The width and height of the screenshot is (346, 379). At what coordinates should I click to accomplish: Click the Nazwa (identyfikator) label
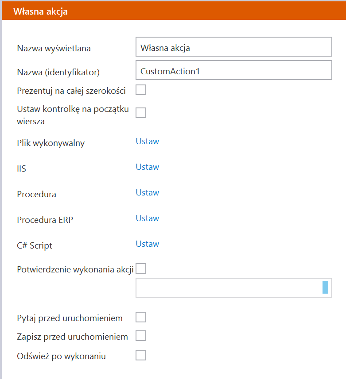58,72
